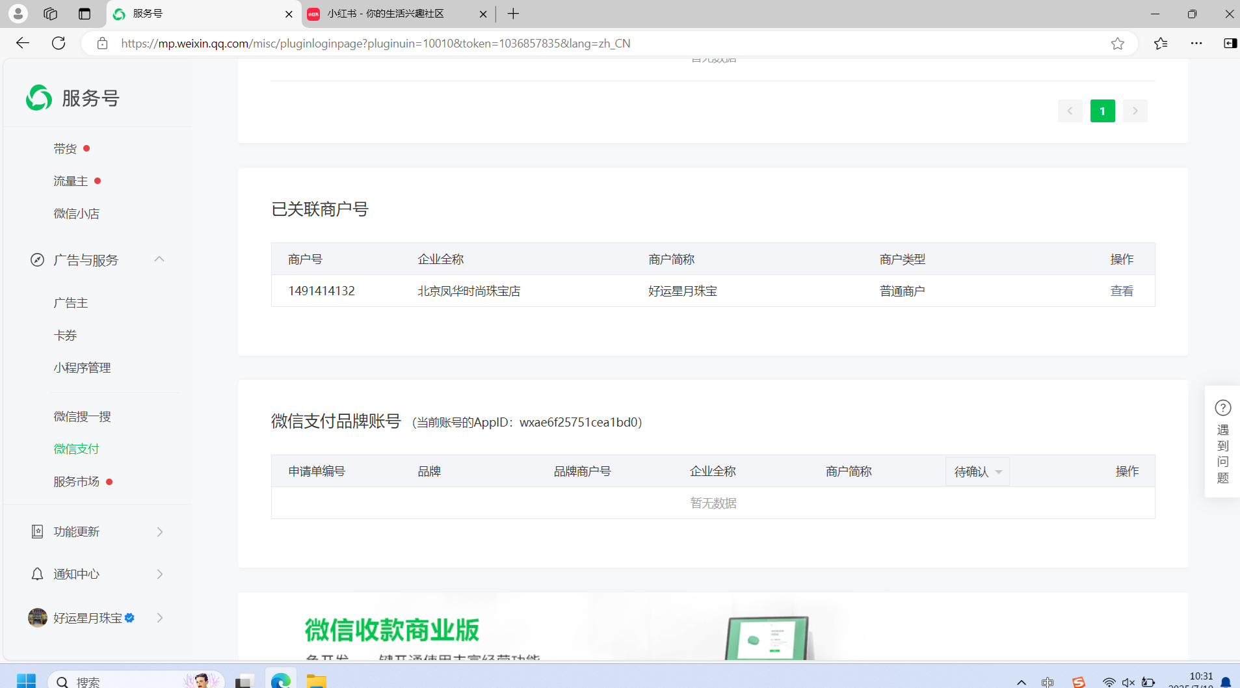Close the 小红书 browser tab
1240x688 pixels.
[482, 14]
